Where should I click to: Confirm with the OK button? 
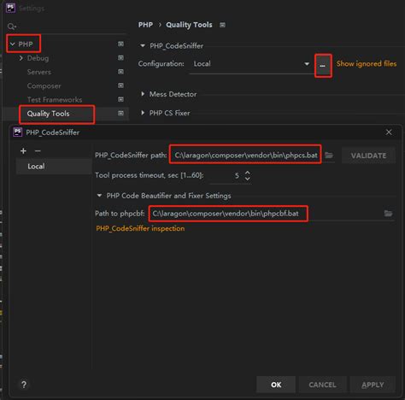(276, 385)
